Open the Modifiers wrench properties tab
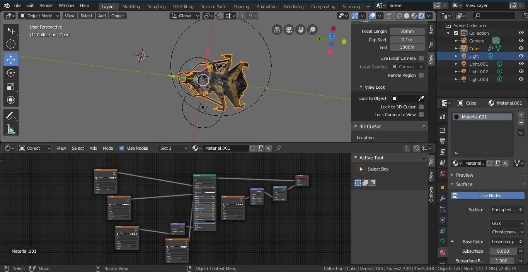 tap(443, 198)
